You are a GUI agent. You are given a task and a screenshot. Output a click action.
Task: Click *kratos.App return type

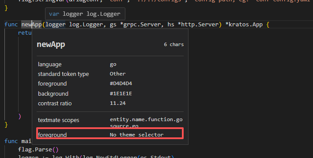pos(244,25)
